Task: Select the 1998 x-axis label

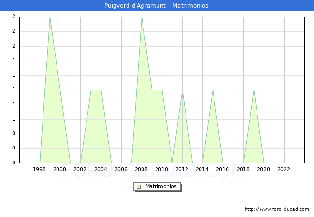Action: point(40,169)
